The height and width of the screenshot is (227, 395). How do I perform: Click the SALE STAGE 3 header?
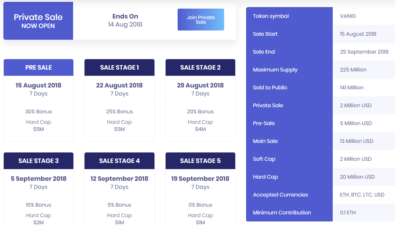39,161
